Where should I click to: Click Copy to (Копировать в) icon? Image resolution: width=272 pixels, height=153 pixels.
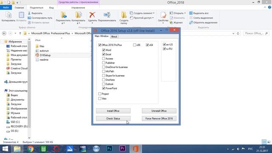[x=78, y=15]
